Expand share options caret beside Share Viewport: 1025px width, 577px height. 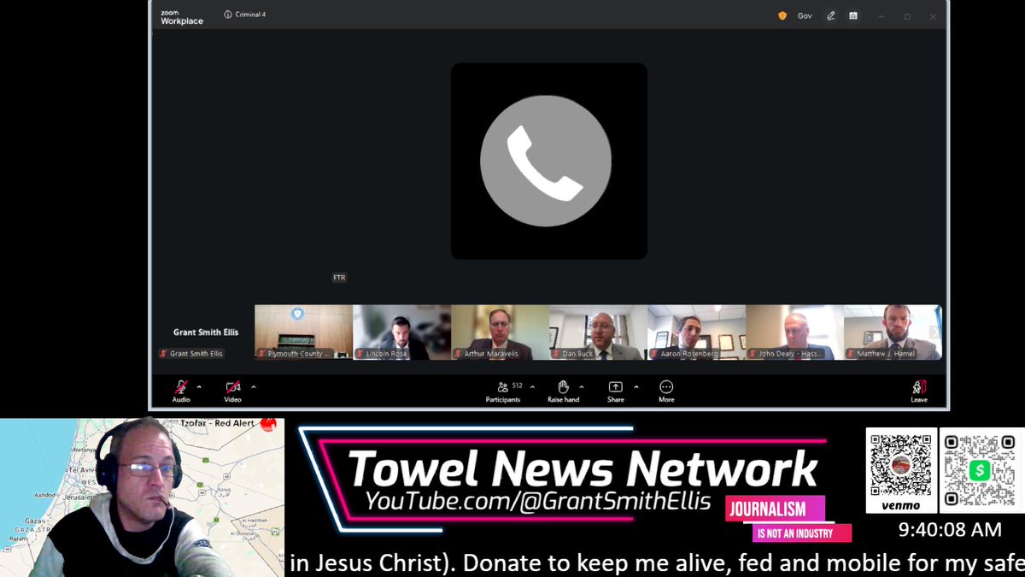coord(635,386)
